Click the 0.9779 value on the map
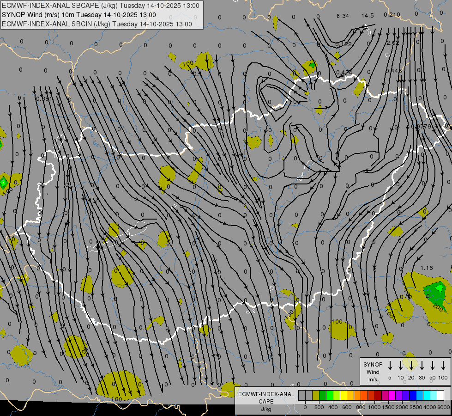Screen dimensions: 452x416 (x=421, y=127)
